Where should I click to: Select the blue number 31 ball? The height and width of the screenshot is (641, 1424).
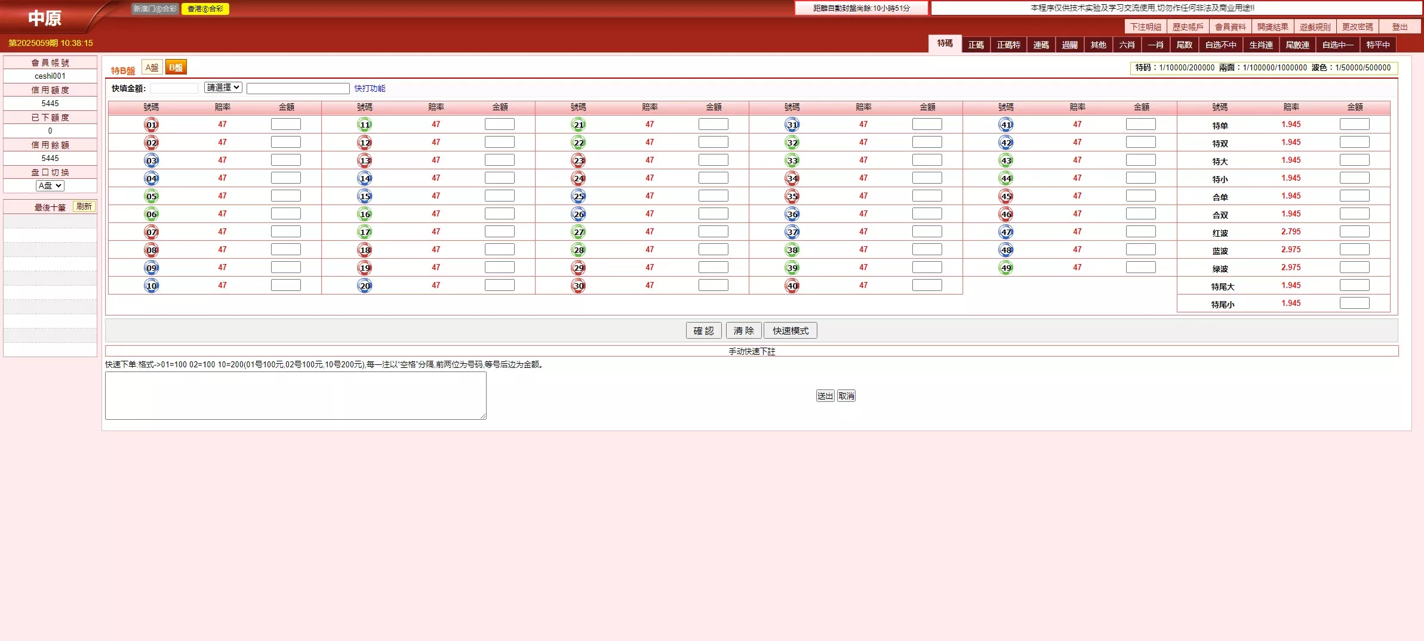point(792,125)
